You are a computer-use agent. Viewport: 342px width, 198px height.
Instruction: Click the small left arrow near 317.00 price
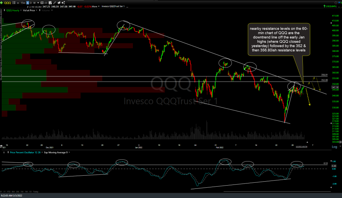pyautogui.click(x=331, y=123)
